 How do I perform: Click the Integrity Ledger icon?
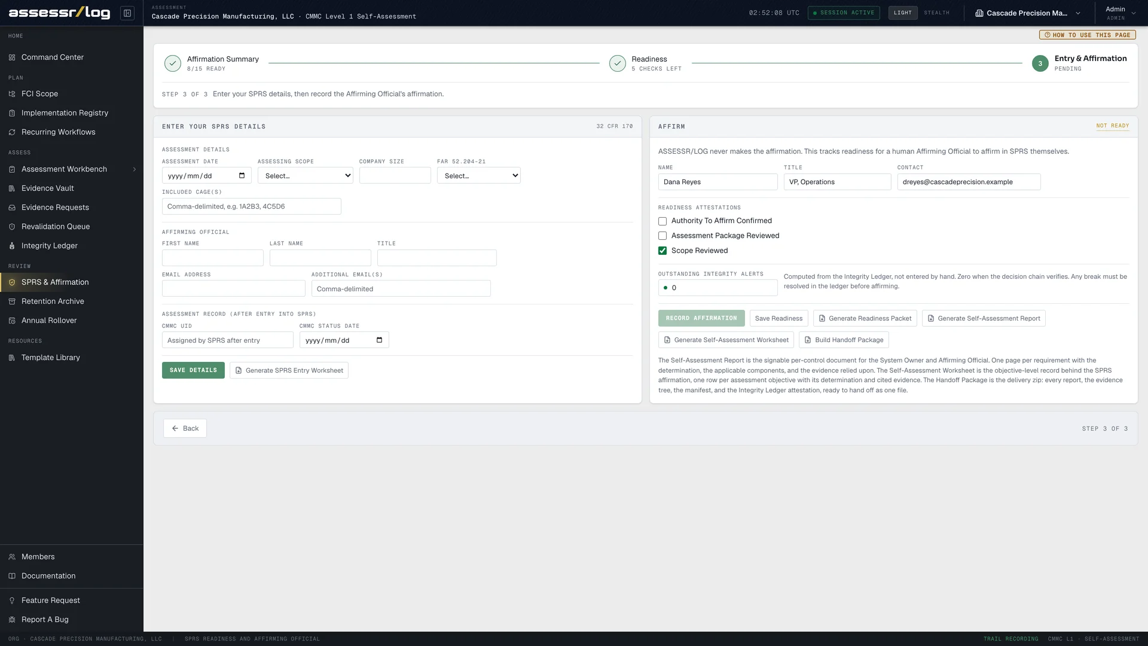coord(12,246)
